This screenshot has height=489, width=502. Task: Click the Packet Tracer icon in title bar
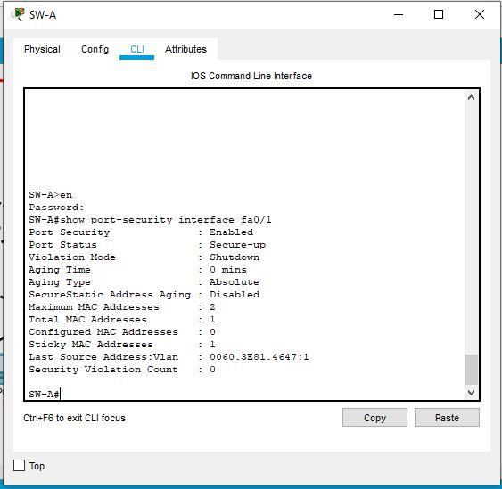(18, 14)
